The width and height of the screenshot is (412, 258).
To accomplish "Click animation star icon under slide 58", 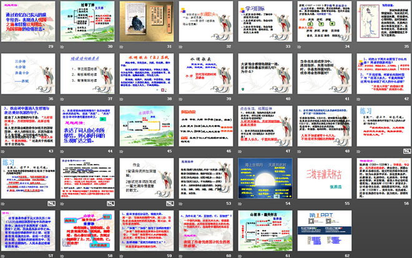I will point(62,256).
